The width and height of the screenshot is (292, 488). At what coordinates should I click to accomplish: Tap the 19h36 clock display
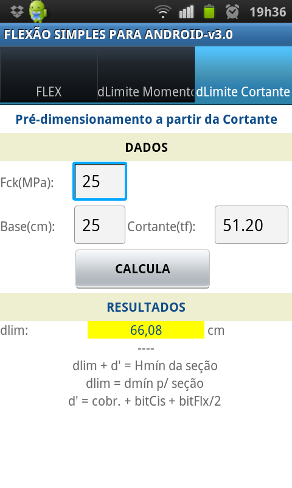click(268, 12)
